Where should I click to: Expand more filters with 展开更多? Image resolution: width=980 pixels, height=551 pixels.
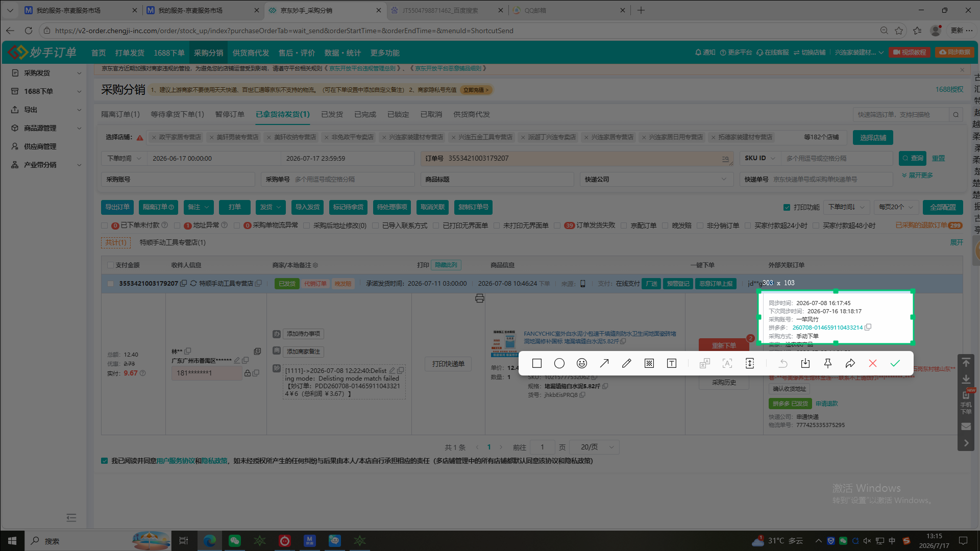918,175
